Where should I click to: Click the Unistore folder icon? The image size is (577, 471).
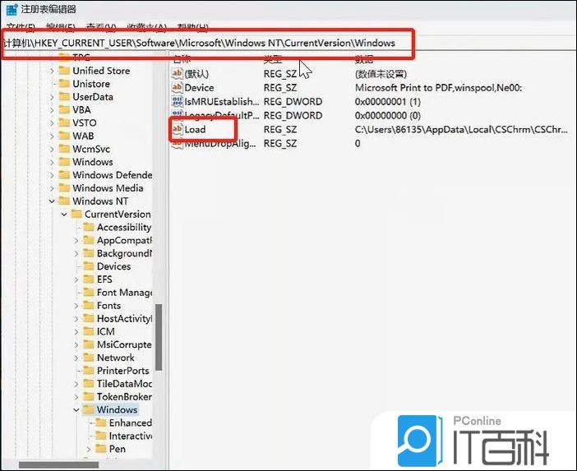point(64,84)
